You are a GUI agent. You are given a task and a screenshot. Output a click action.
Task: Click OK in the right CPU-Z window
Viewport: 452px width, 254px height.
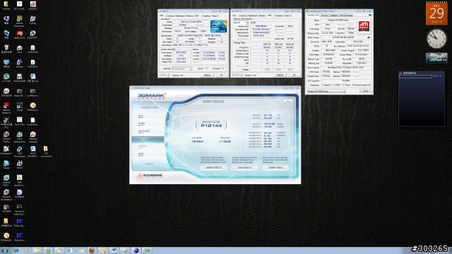click(294, 75)
